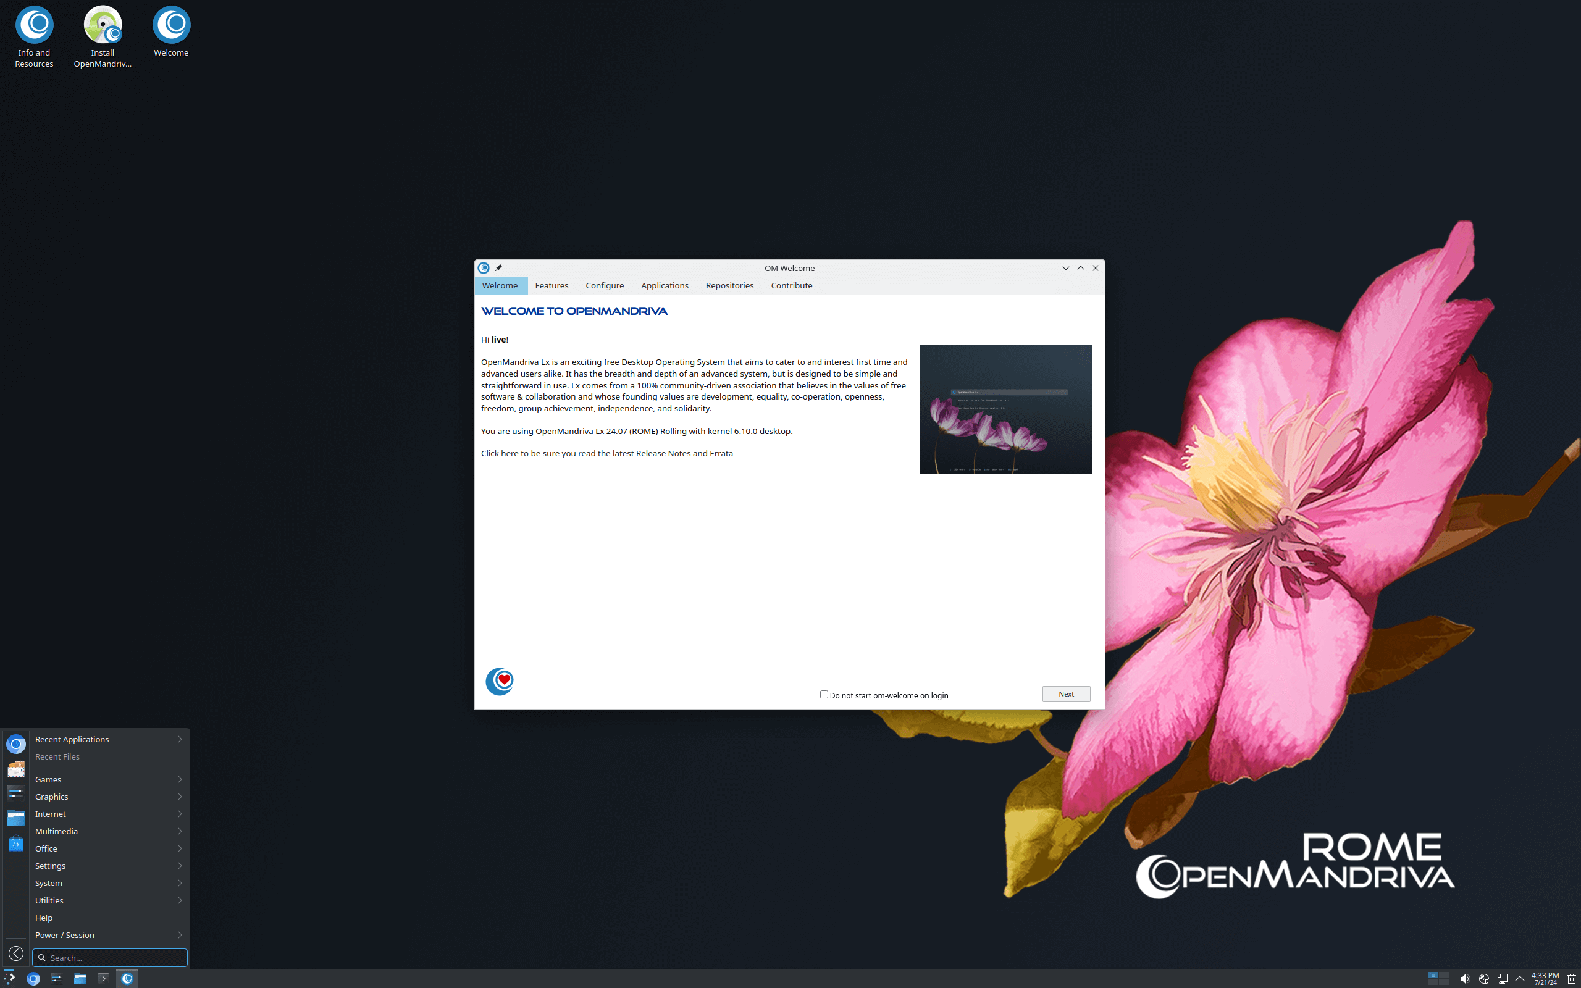Expand the Utilities category
The image size is (1581, 988).
pyautogui.click(x=109, y=900)
